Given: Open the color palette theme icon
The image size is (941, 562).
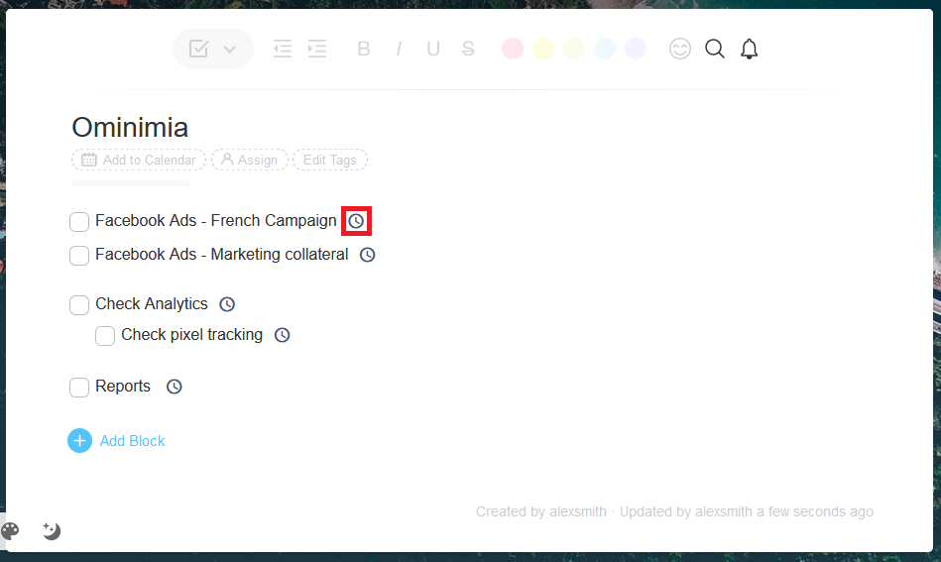Looking at the screenshot, I should 10,531.
